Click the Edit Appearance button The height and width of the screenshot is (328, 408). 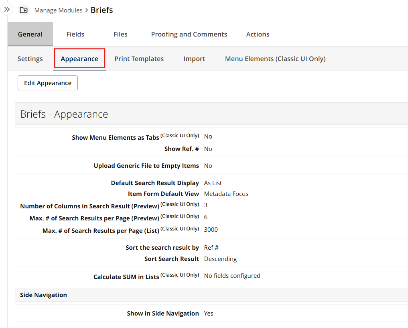coord(48,83)
